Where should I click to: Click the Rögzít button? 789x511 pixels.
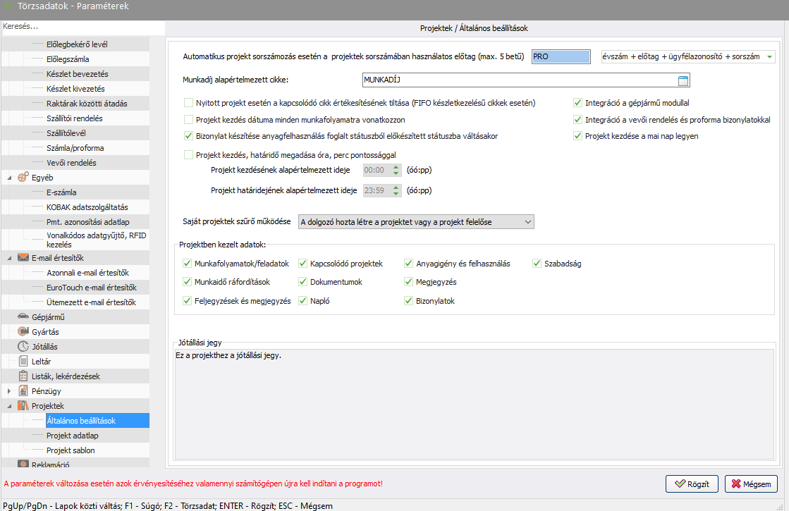[692, 484]
